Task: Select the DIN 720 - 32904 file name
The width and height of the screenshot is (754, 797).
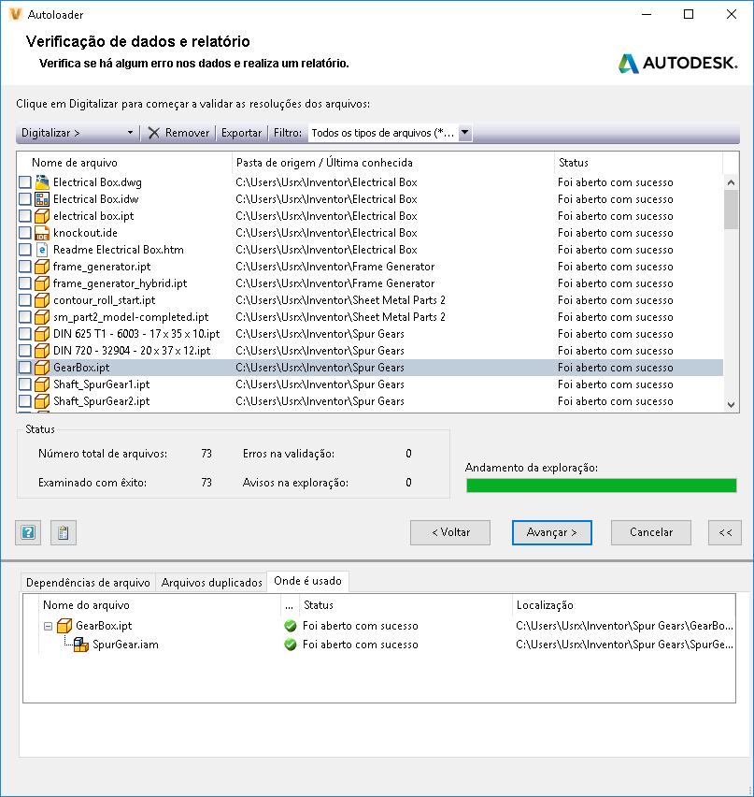Action: click(x=132, y=351)
